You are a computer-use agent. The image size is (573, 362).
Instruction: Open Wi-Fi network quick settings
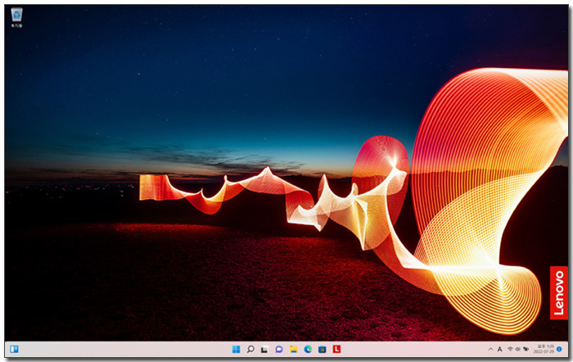tap(510, 349)
